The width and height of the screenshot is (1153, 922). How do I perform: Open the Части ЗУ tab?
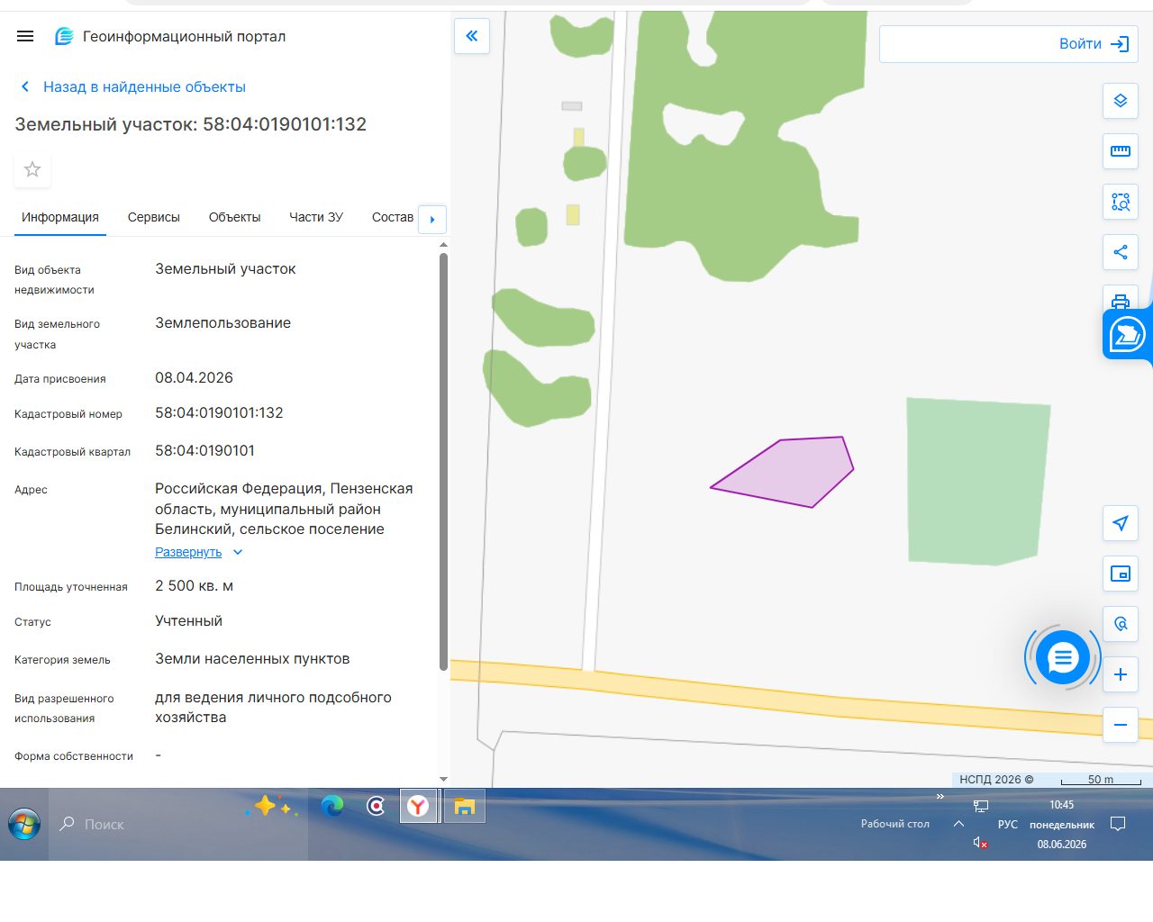(x=316, y=217)
